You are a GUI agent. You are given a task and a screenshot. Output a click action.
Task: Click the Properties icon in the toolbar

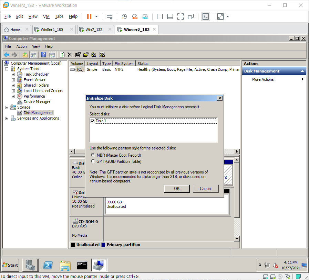(78, 55)
